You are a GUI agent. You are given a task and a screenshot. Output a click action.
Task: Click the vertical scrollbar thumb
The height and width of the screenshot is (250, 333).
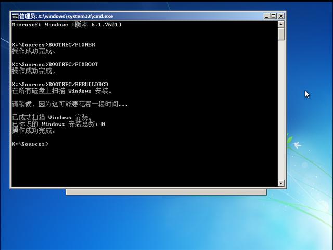(281, 34)
